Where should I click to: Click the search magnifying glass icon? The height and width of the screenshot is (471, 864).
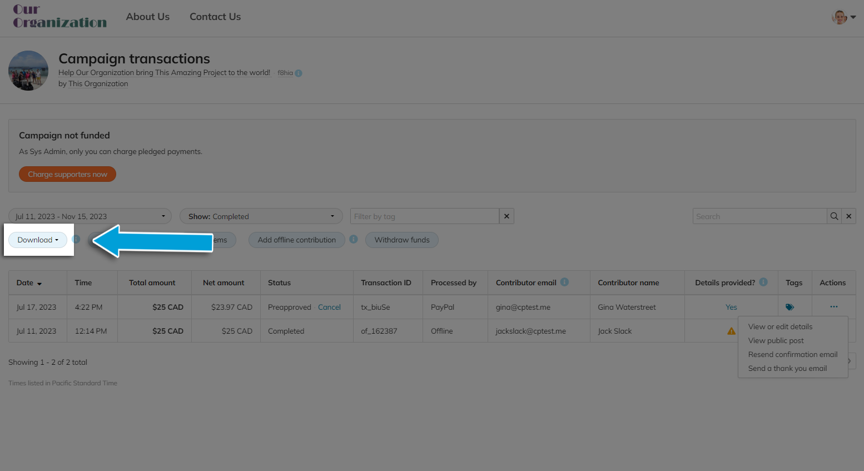(834, 216)
